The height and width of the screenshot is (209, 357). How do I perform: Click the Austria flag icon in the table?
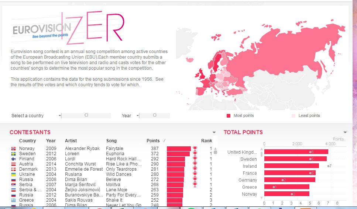[x=13, y=164]
